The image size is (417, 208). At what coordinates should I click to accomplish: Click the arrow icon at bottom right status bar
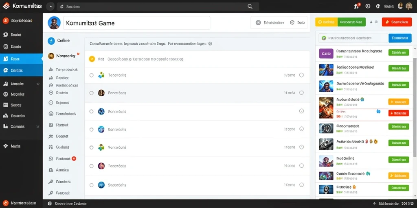[375, 204]
